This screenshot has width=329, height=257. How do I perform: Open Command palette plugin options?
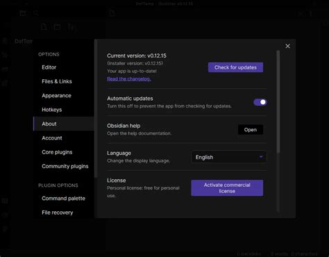click(64, 199)
